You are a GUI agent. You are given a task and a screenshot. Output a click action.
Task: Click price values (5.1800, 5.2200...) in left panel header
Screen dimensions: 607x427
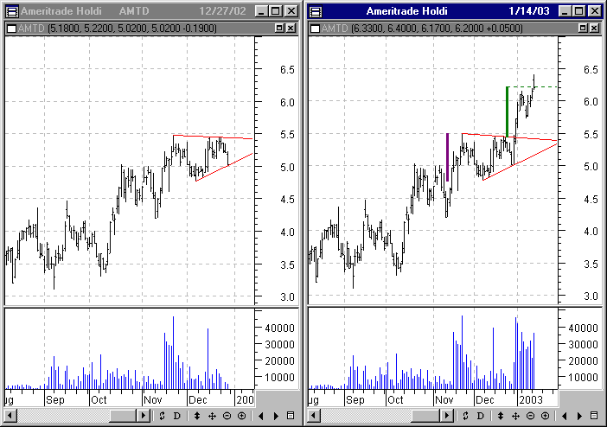point(132,29)
